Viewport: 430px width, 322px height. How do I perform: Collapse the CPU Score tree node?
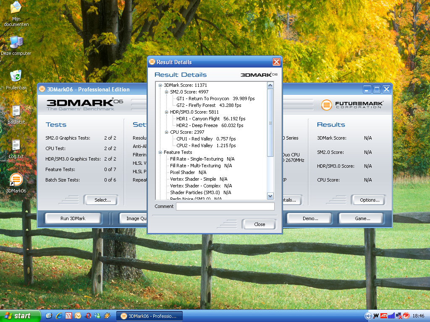(166, 132)
